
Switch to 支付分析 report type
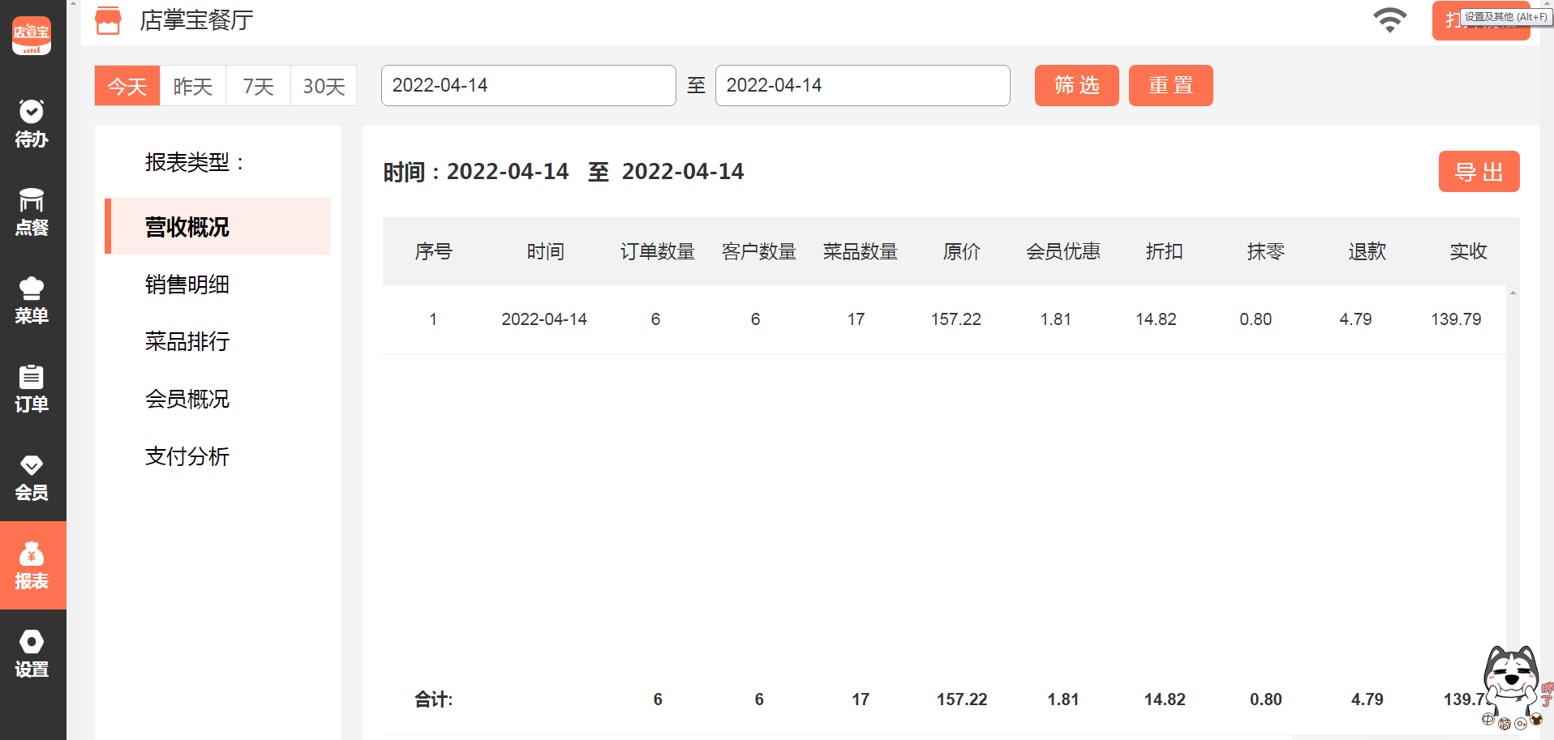[187, 456]
